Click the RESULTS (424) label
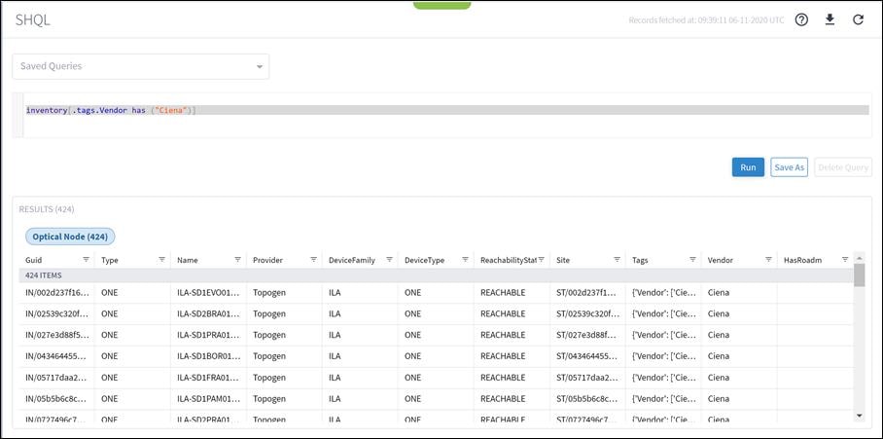This screenshot has width=883, height=439. [x=47, y=209]
